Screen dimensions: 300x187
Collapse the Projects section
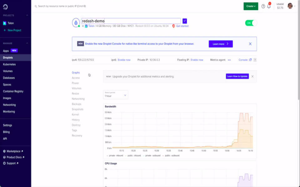(27, 15)
